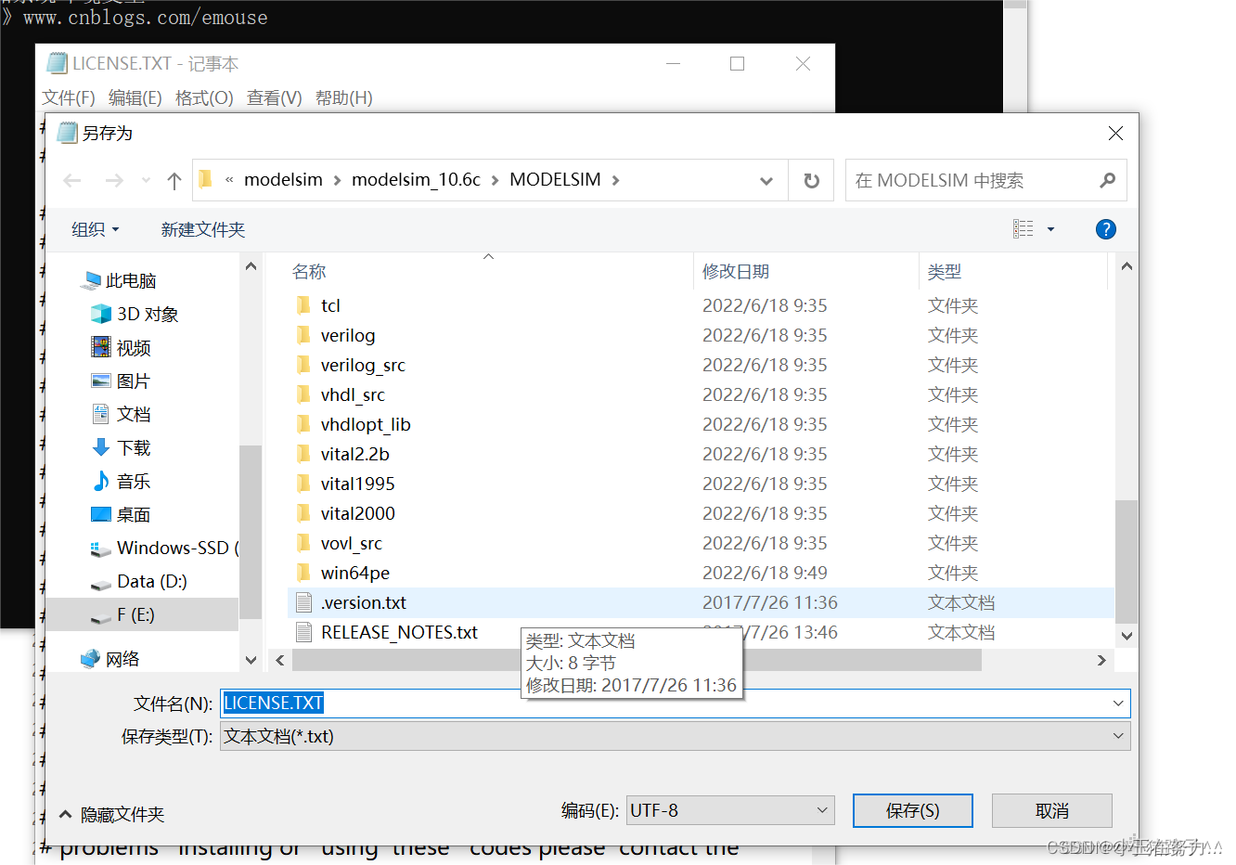1236x865 pixels.
Task: Open 编辑(E) menu in Notepad
Action: click(x=135, y=97)
